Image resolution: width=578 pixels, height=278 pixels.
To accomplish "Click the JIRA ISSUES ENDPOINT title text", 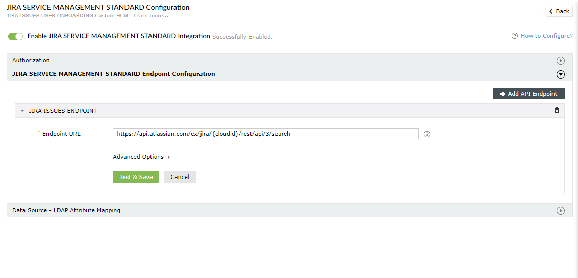I will [63, 111].
